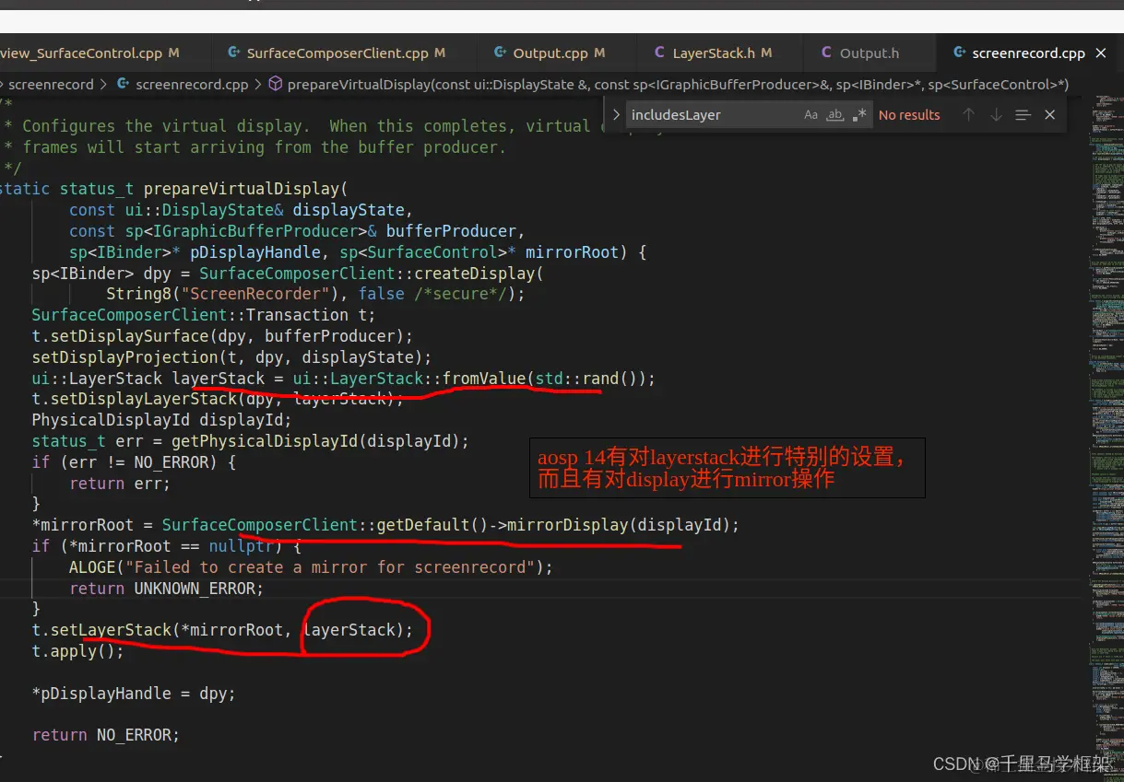Open prepareVirtualDisplay symbol breadcrumb

click(x=678, y=85)
